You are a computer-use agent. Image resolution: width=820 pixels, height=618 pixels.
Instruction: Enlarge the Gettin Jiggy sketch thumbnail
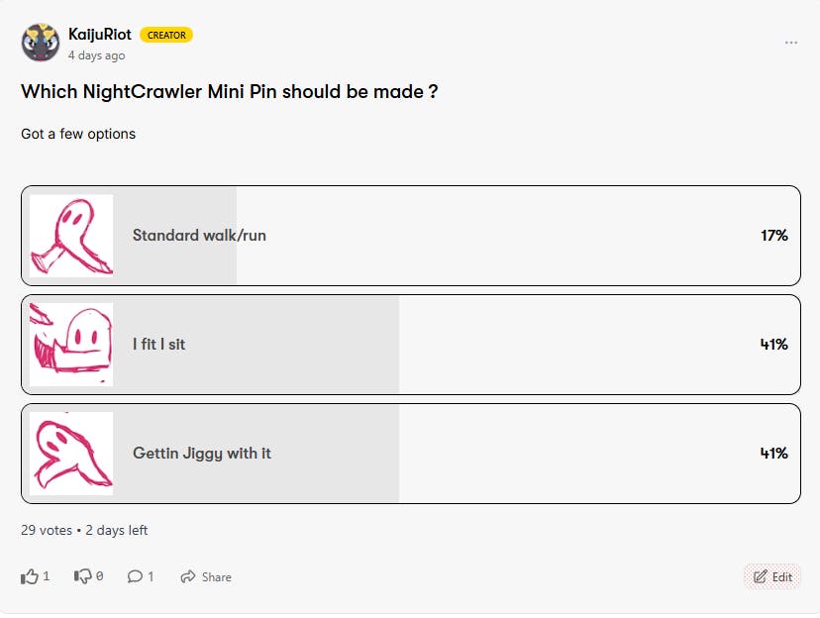pyautogui.click(x=71, y=454)
